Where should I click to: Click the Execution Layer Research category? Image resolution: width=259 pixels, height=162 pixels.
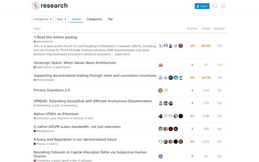[51, 118]
